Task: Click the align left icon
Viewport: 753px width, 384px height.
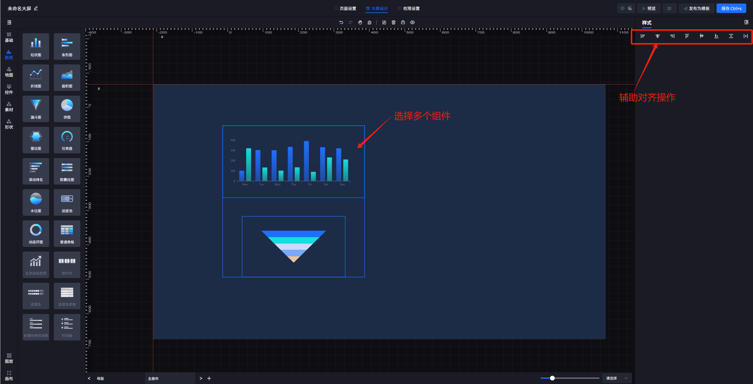Action: coord(643,36)
